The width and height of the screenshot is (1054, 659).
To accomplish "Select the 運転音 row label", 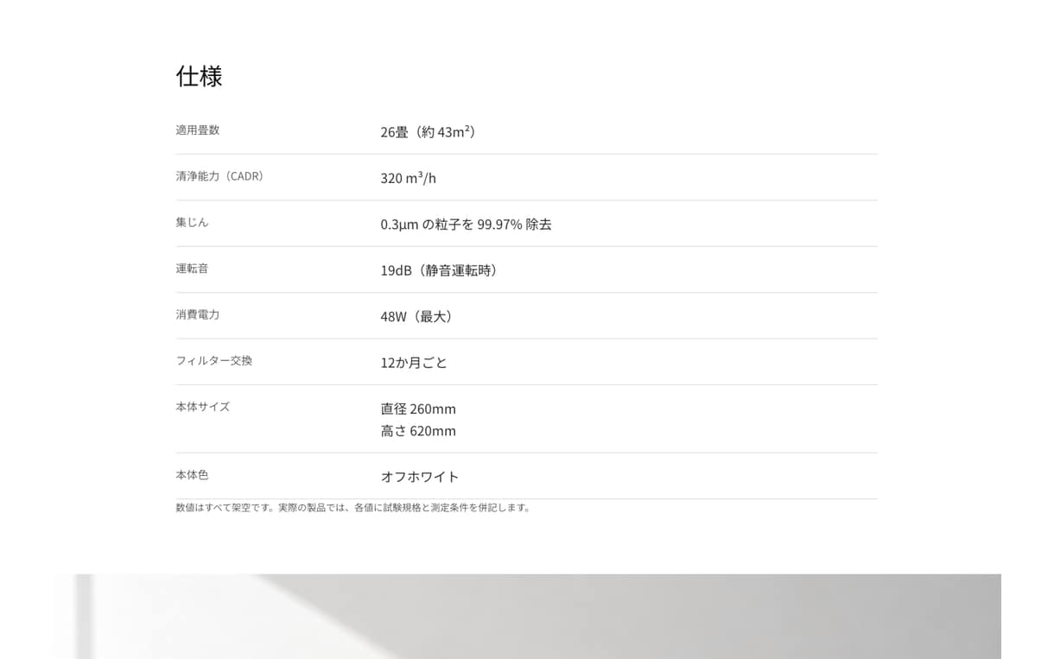I will pos(192,269).
